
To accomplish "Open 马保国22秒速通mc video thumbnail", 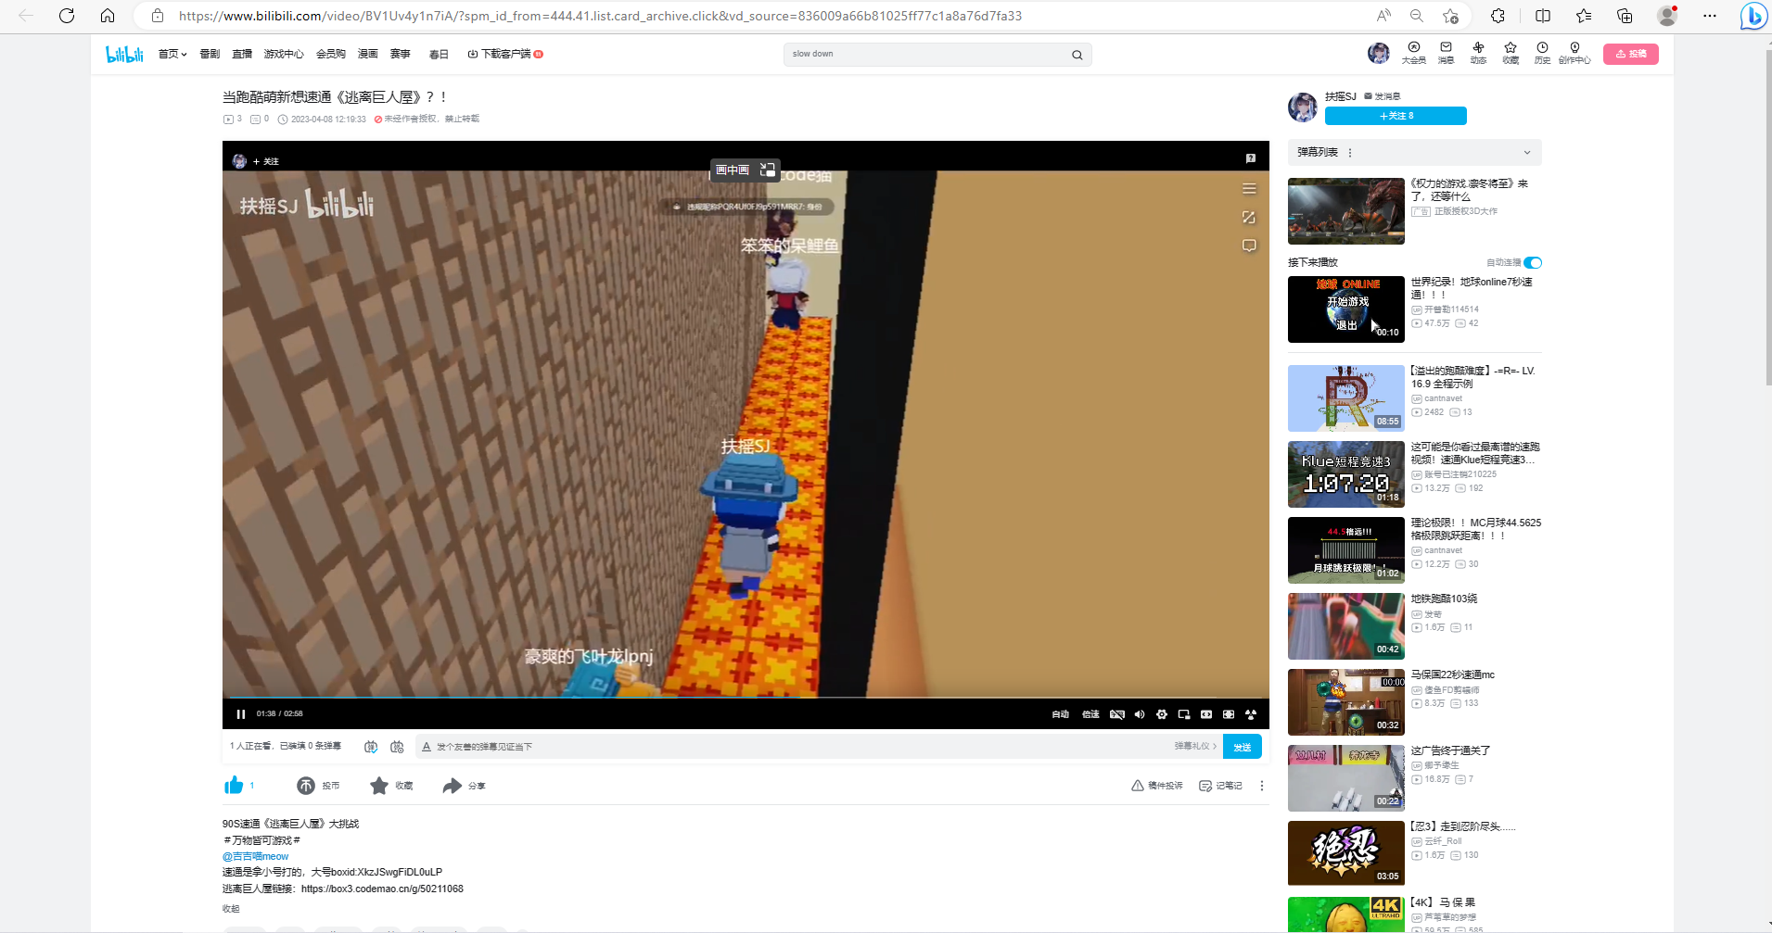I will (x=1345, y=702).
